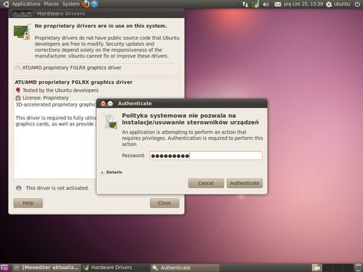
Task: Click the hardware drivers notification tray icon
Action: click(x=256, y=4)
